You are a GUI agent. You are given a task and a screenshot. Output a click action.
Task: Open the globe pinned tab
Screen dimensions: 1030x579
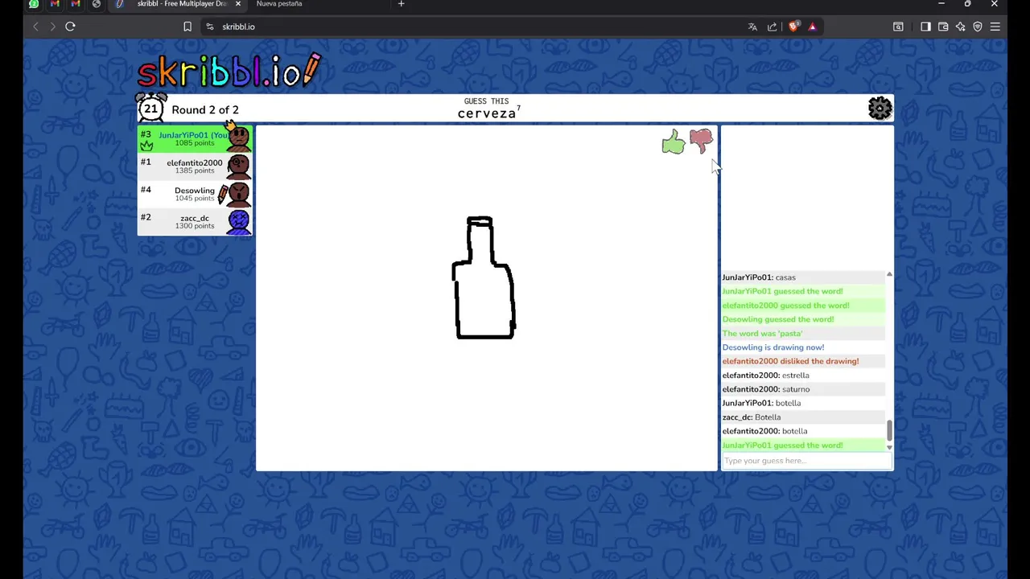pos(97,4)
